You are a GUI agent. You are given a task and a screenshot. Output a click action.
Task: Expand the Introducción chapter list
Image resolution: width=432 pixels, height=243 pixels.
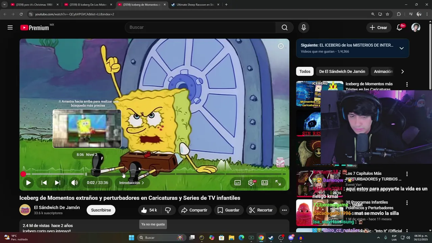(132, 183)
